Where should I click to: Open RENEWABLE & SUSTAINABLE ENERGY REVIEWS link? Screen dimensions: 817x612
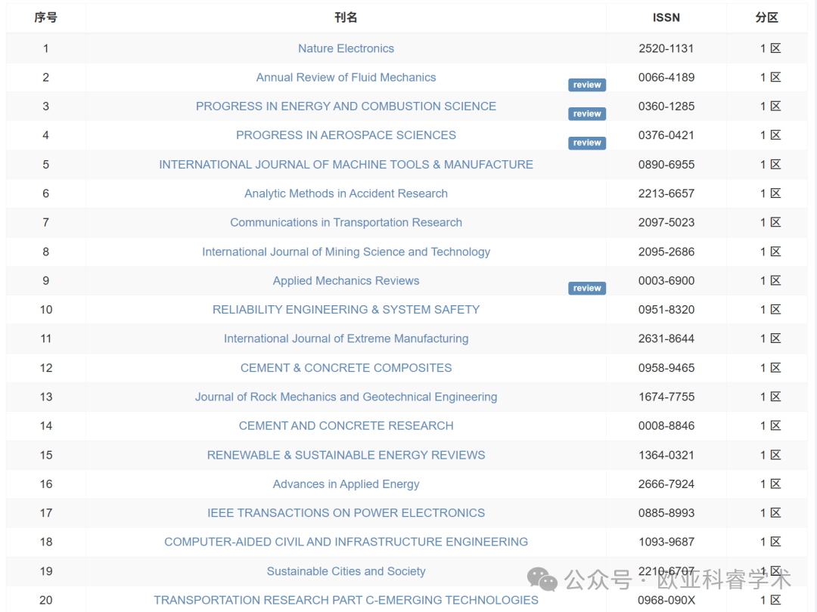click(346, 456)
